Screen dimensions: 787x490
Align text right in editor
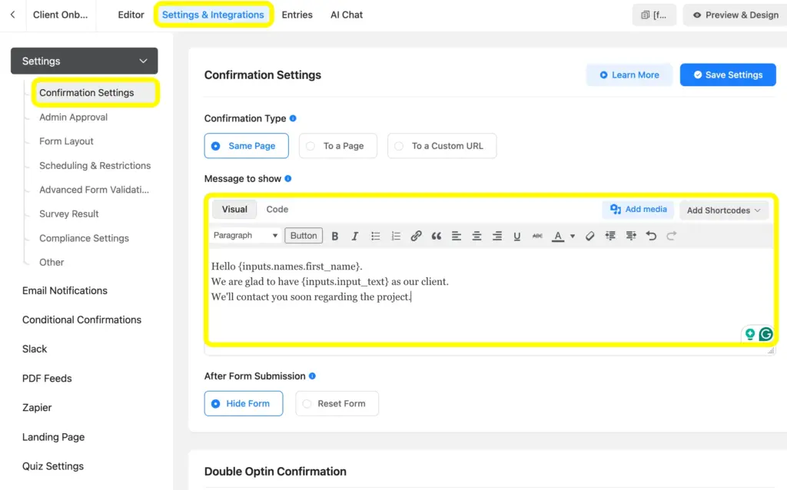[497, 236]
